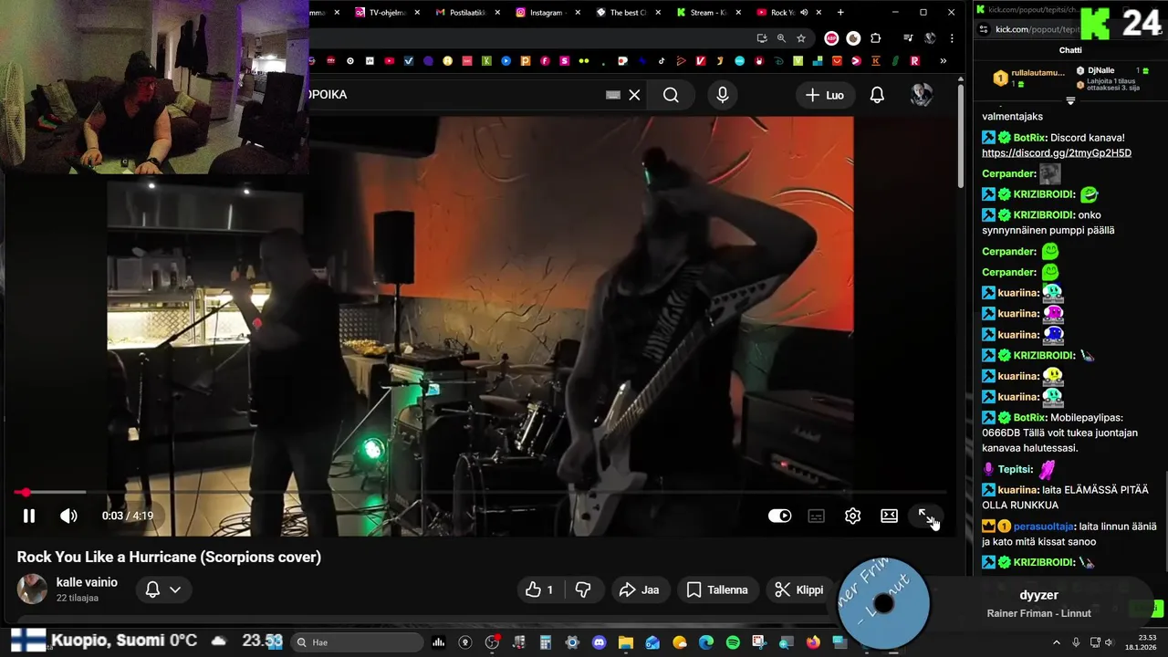This screenshot has width=1168, height=657.
Task: Exit fullscreen with the player's corner icon
Action: (x=925, y=516)
